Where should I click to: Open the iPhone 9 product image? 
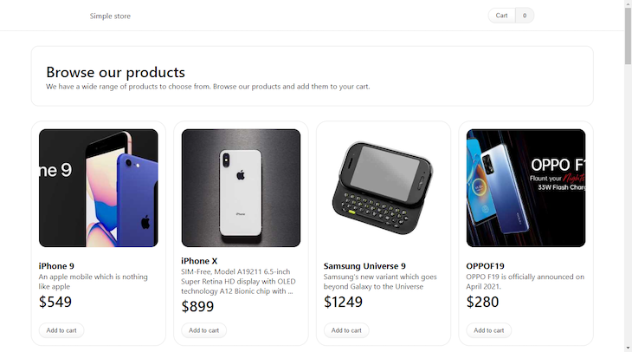click(x=99, y=188)
